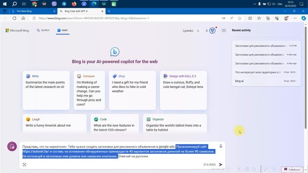This screenshot has width=308, height=173.
Task: Send the chat message
Action: tap(221, 164)
